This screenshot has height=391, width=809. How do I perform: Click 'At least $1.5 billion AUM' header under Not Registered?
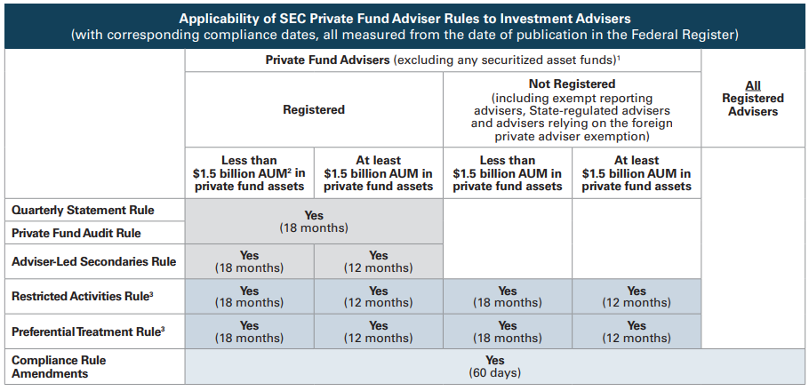pyautogui.click(x=637, y=173)
